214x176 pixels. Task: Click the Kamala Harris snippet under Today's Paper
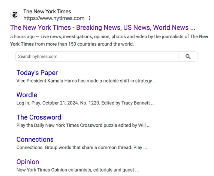(x=87, y=81)
